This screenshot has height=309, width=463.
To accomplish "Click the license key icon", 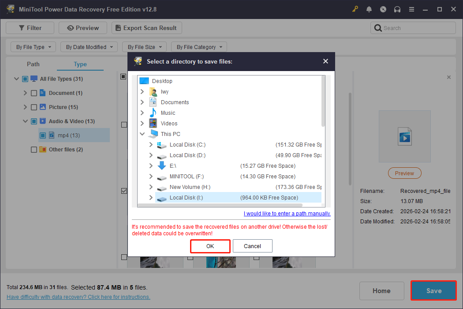I will coord(355,9).
